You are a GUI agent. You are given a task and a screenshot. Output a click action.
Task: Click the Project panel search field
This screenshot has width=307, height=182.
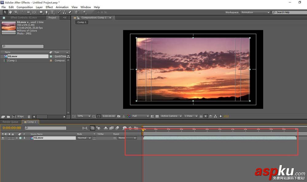(x=23, y=47)
